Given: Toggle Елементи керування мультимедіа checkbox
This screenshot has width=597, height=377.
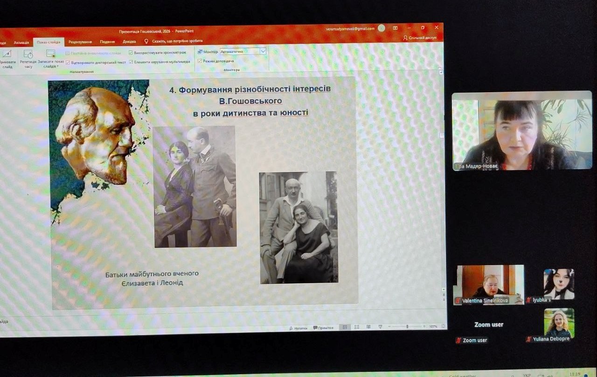Looking at the screenshot, I should 131,62.
